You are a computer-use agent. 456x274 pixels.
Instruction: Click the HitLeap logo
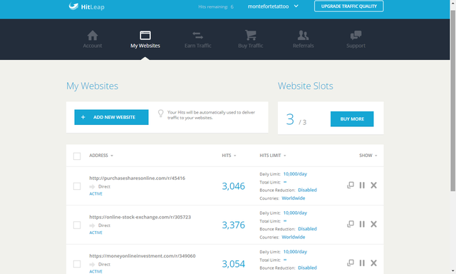click(86, 6)
